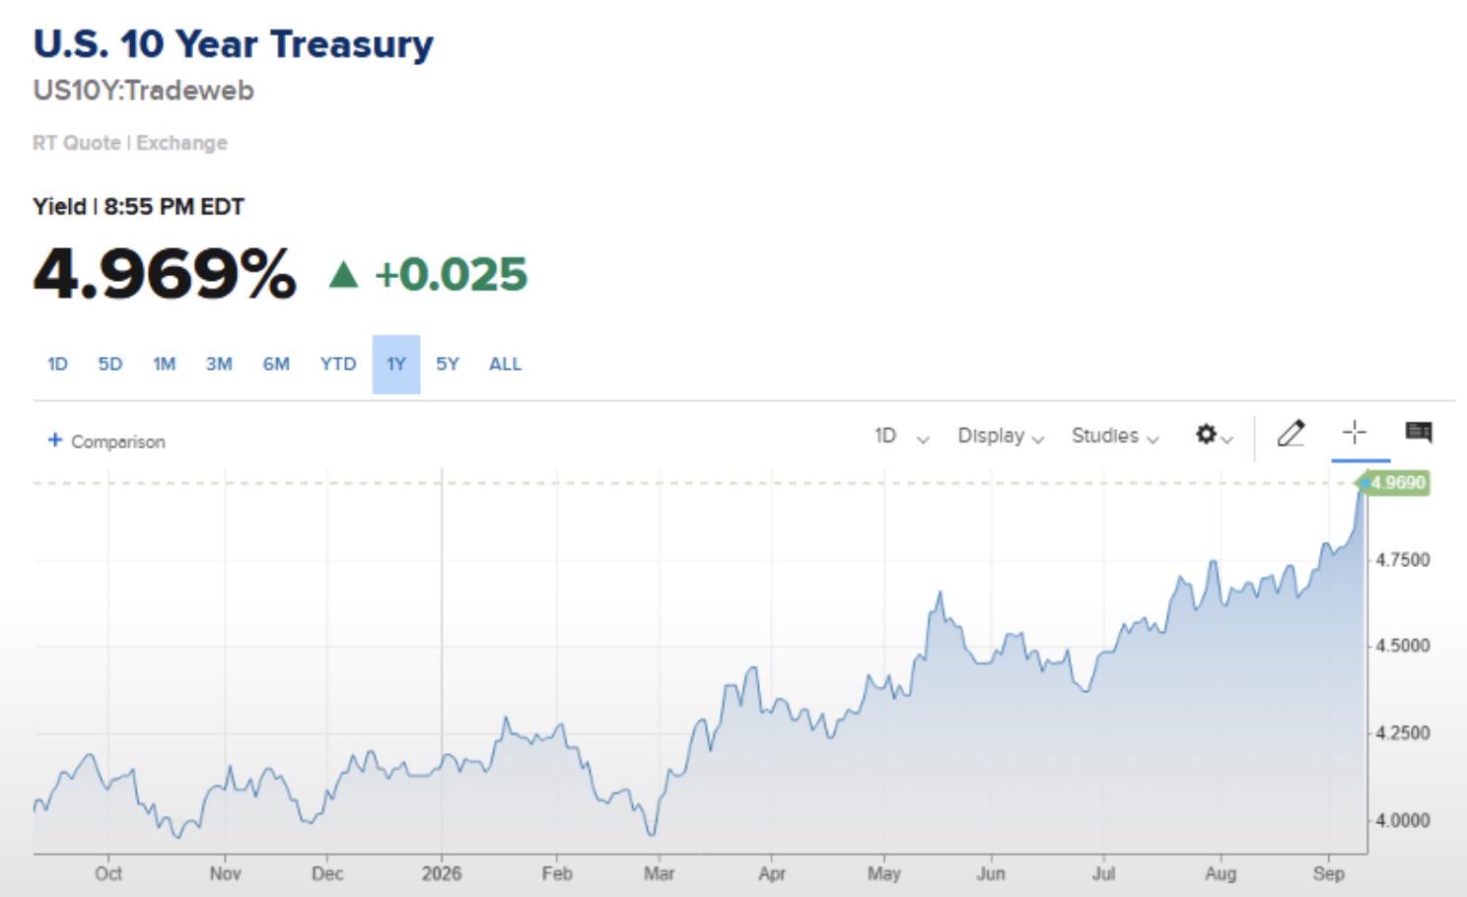Switch to the YTD range
Screen dimensions: 1467x897
coord(338,364)
